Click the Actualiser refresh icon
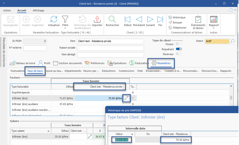The image size is (239, 145). point(54,19)
